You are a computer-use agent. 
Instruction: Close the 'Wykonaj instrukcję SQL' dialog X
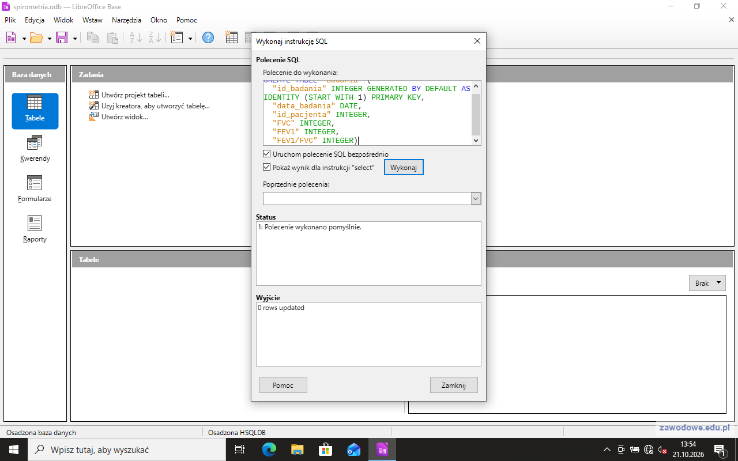(477, 41)
